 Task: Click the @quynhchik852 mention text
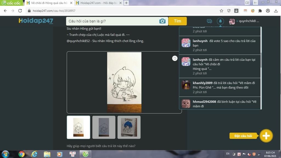click(x=78, y=41)
